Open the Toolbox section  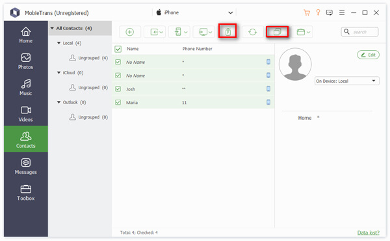click(25, 193)
